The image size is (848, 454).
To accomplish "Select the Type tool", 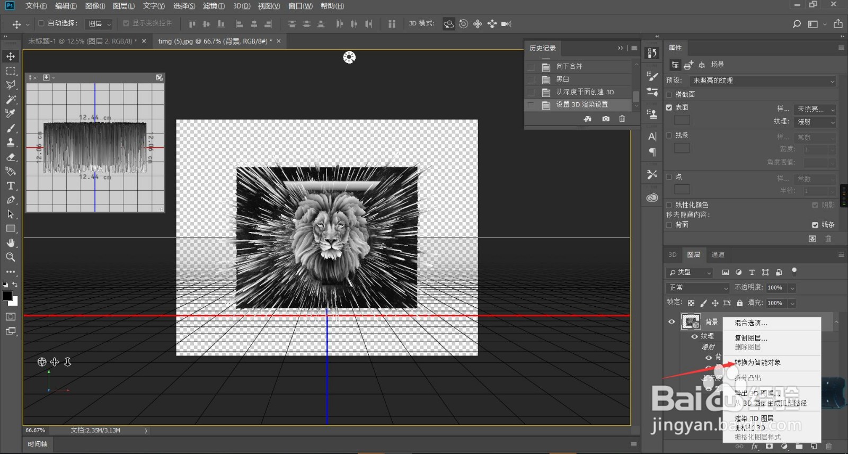I will [x=11, y=186].
